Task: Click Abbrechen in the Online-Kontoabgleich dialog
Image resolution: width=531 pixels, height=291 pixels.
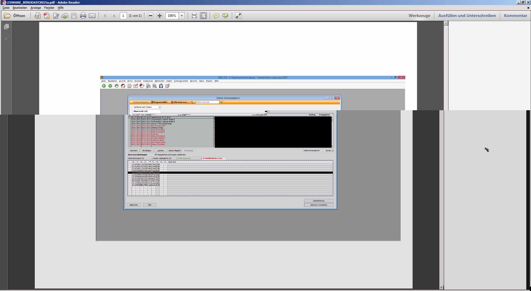Action: point(134,205)
